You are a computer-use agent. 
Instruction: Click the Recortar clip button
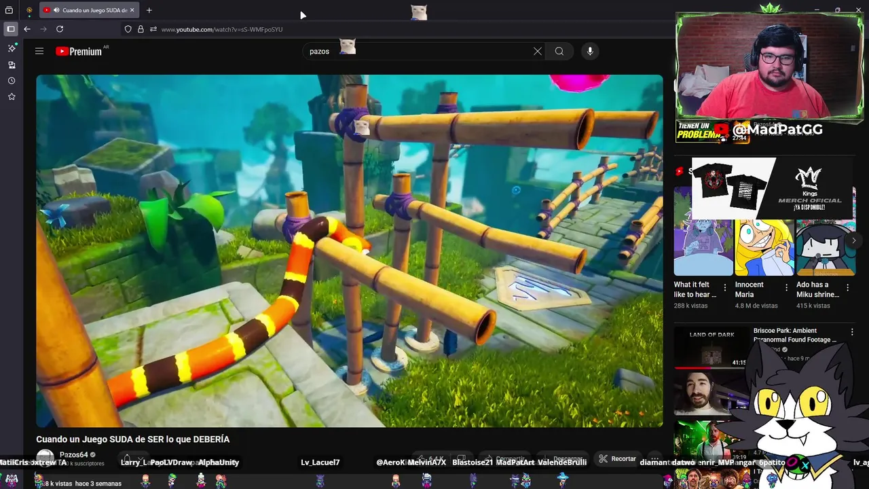tap(618, 459)
